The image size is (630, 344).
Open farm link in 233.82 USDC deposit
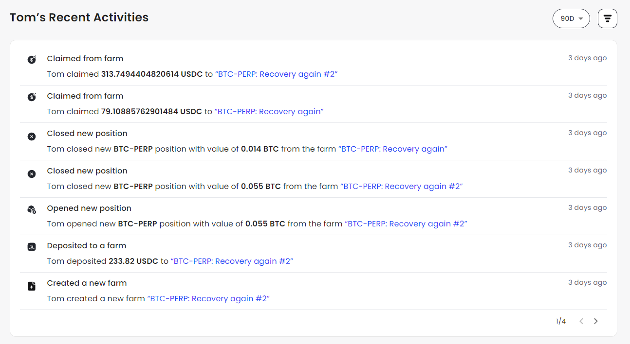pyautogui.click(x=232, y=261)
